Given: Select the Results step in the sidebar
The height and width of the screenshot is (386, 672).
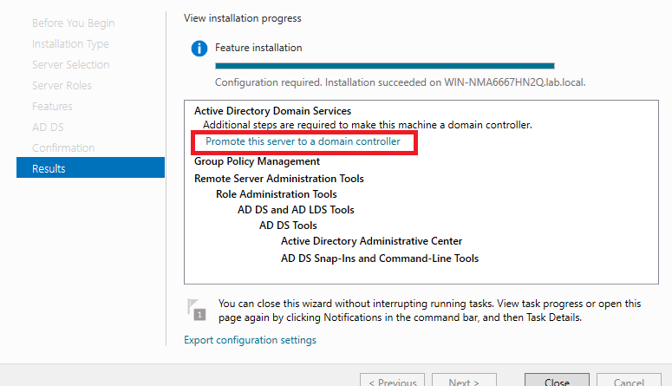Looking at the screenshot, I should 90,168.
